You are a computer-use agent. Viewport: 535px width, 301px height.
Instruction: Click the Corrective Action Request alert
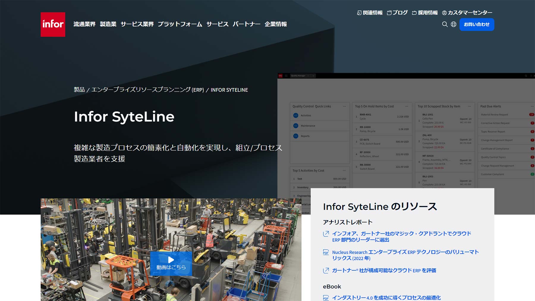506,123
